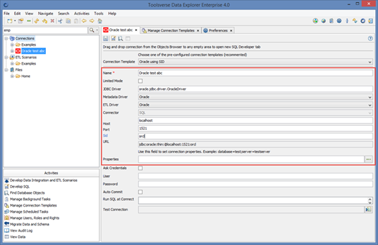Click the dark blue ring icon in right toolbar
Screen dimensions: 378x245
click(x=363, y=21)
